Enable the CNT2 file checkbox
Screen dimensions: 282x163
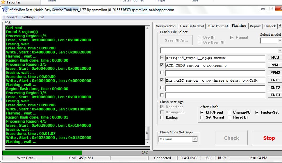tap(162, 87)
